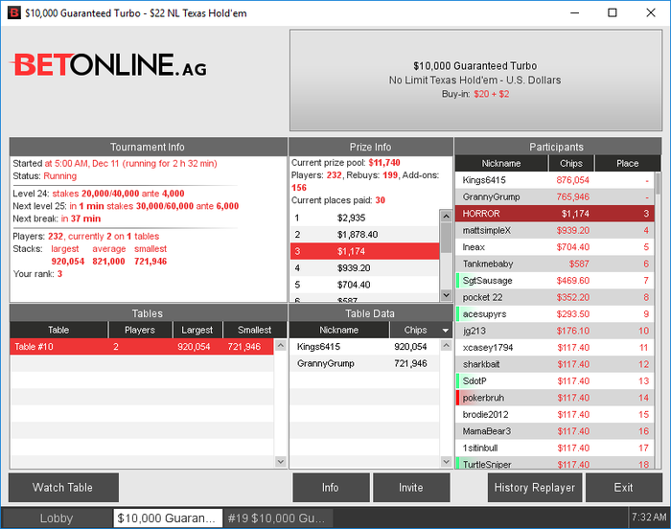671x529 pixels.
Task: Maximize the tournament window
Action: [x=613, y=12]
